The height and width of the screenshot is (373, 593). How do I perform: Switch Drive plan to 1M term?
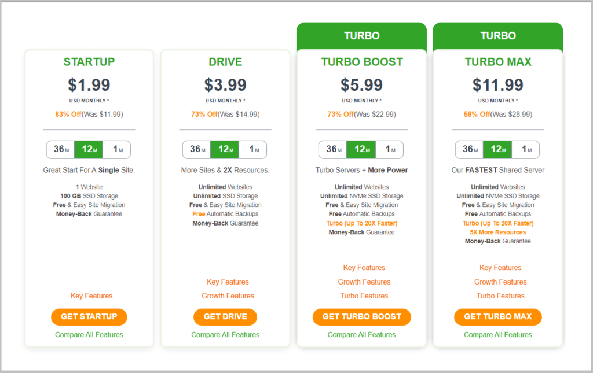(252, 149)
